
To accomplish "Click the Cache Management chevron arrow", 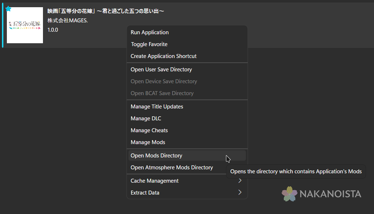I will click(x=240, y=181).
